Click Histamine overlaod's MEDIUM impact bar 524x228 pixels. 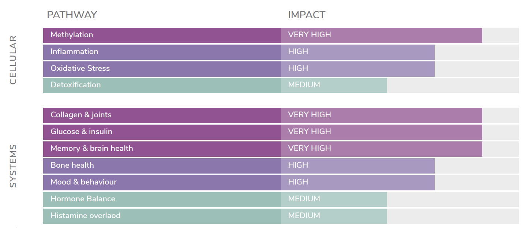click(334, 216)
